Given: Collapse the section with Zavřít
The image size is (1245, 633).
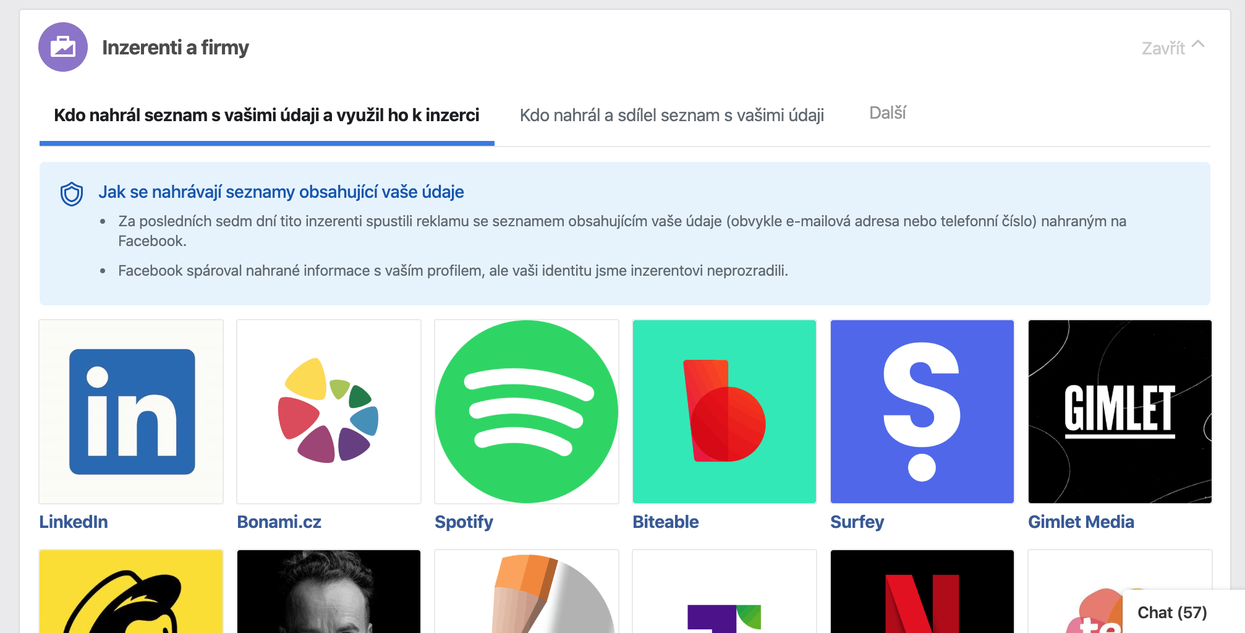Looking at the screenshot, I should (1173, 48).
